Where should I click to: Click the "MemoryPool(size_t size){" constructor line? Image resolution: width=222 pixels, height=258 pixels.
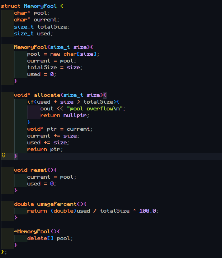point(53,47)
